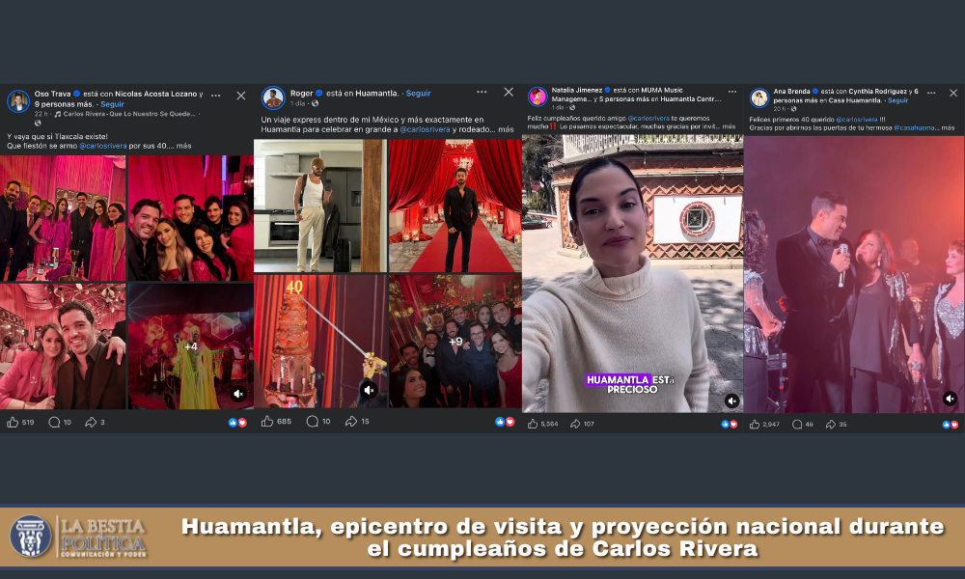The image size is (965, 579).
Task: Open comments on Roger's post
Action: [x=313, y=422]
